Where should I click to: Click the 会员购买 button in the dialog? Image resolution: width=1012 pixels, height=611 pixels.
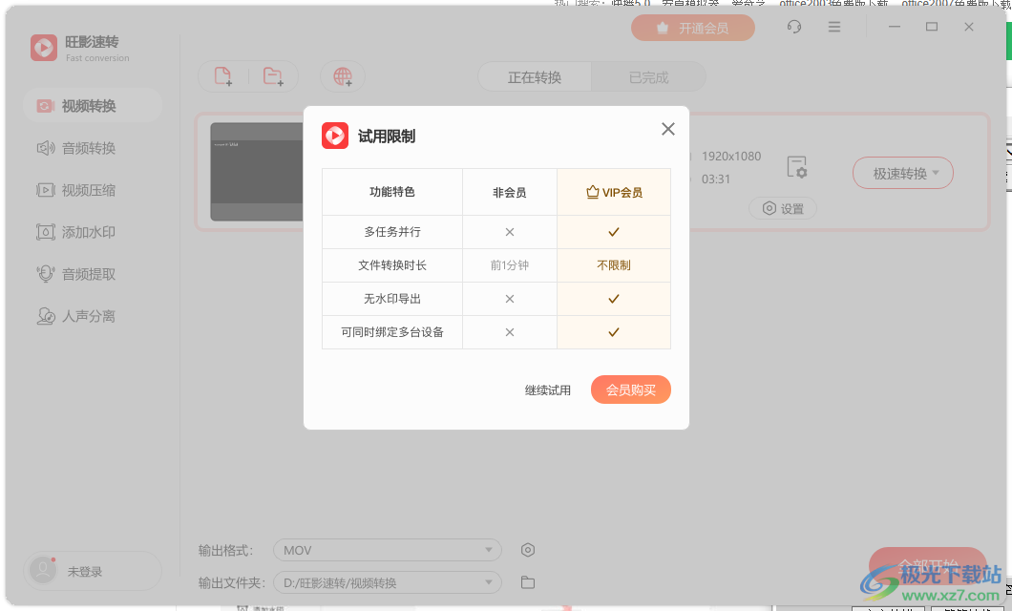[630, 390]
